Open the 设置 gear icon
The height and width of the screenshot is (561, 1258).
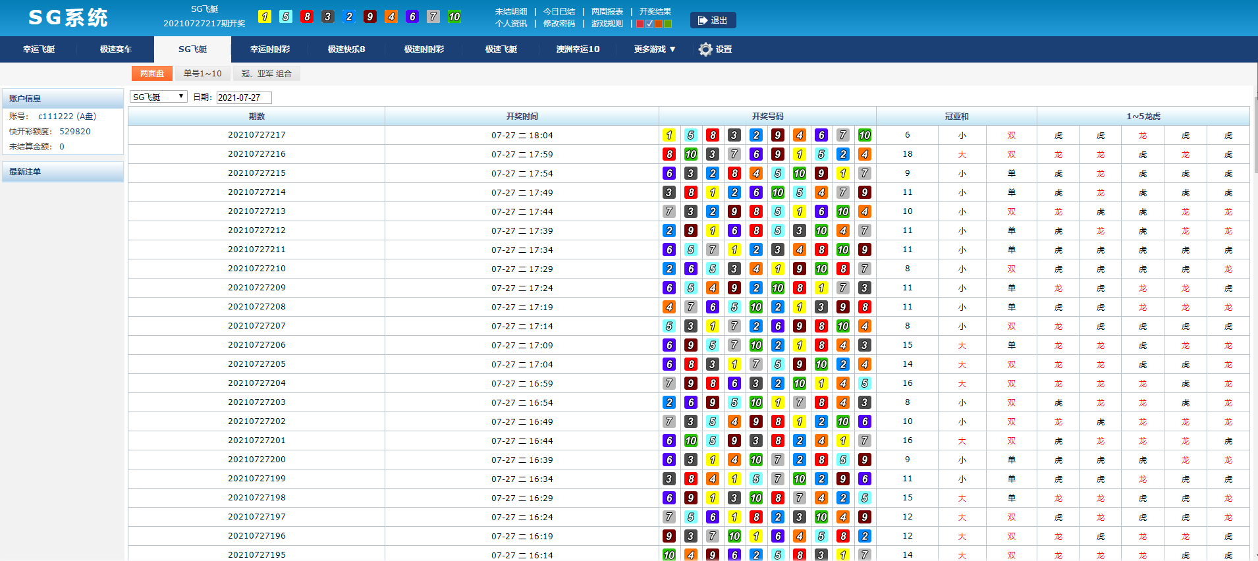(x=705, y=49)
